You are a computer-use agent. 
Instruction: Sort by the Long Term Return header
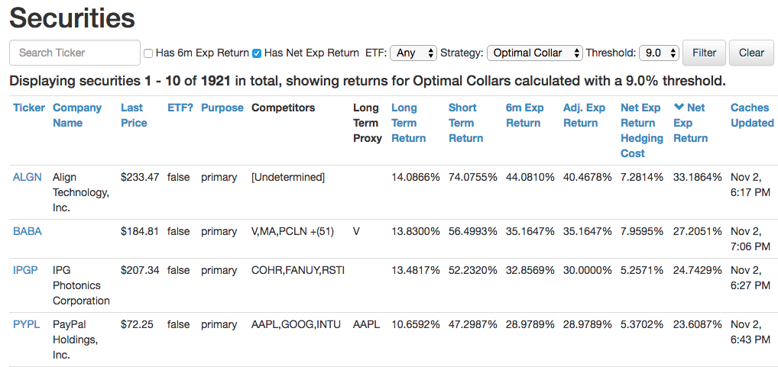click(x=409, y=123)
